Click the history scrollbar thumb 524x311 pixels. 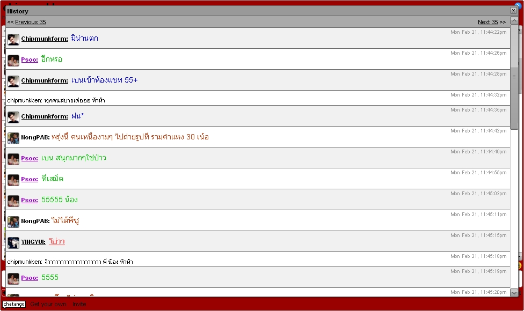(514, 77)
